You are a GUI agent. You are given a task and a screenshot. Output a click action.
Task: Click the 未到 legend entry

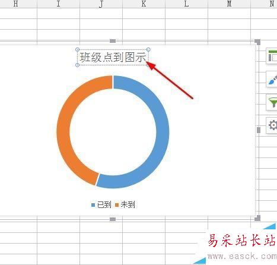point(125,204)
